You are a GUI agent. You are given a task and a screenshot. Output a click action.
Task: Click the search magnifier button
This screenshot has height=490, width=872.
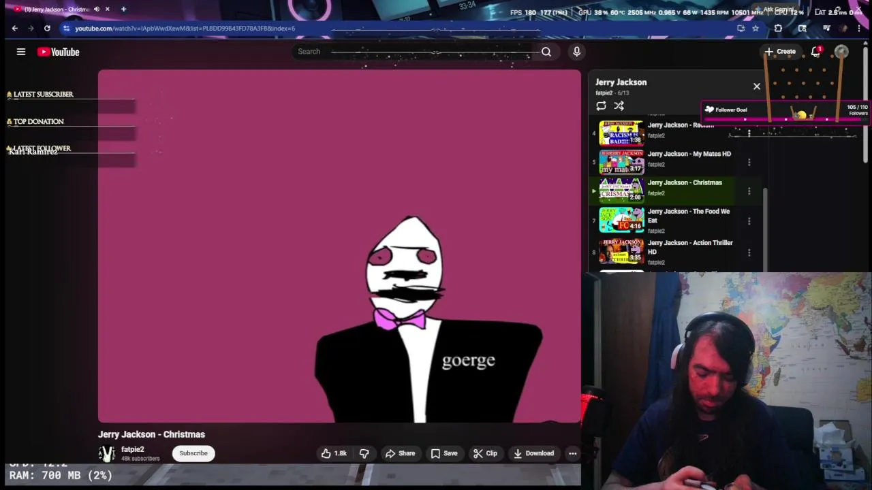click(x=546, y=52)
